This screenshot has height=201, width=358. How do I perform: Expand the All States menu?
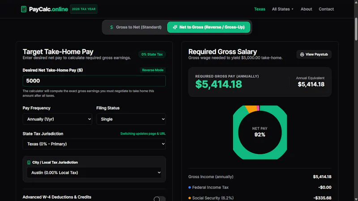pos(283,9)
